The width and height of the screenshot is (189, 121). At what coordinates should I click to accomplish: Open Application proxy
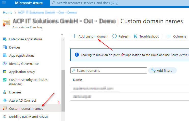point(22,72)
